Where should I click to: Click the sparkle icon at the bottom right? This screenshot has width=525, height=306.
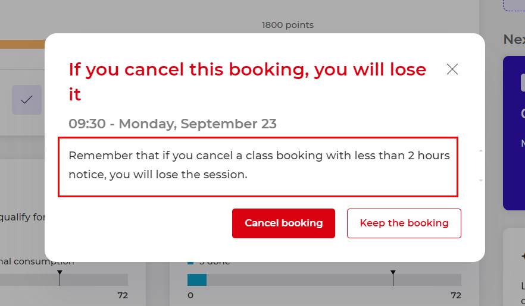click(x=522, y=257)
